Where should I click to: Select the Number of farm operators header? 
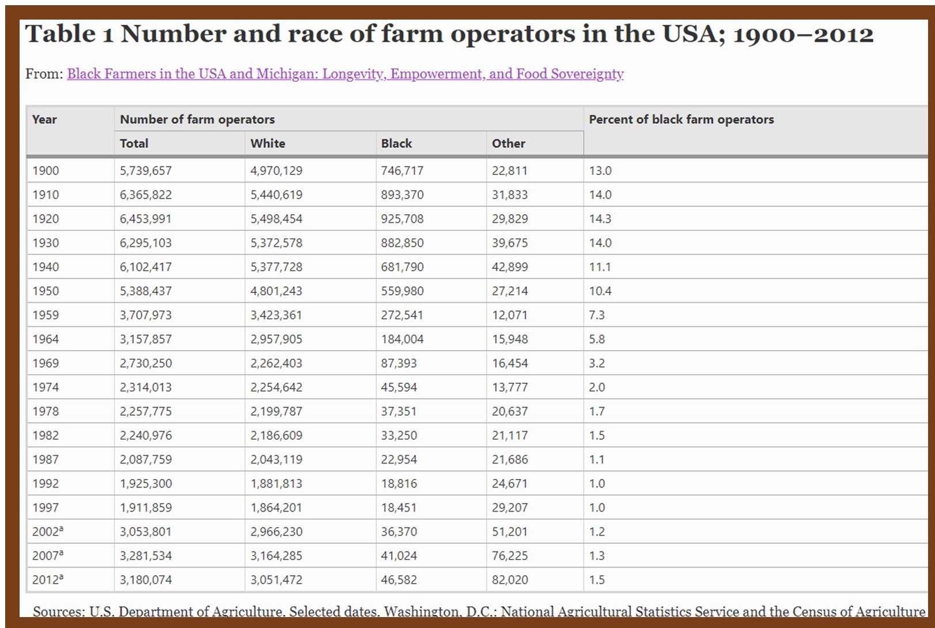tap(197, 119)
